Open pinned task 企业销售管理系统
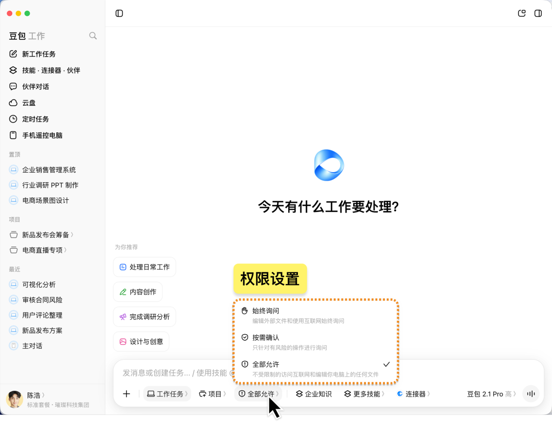The height and width of the screenshot is (422, 552). (x=53, y=170)
